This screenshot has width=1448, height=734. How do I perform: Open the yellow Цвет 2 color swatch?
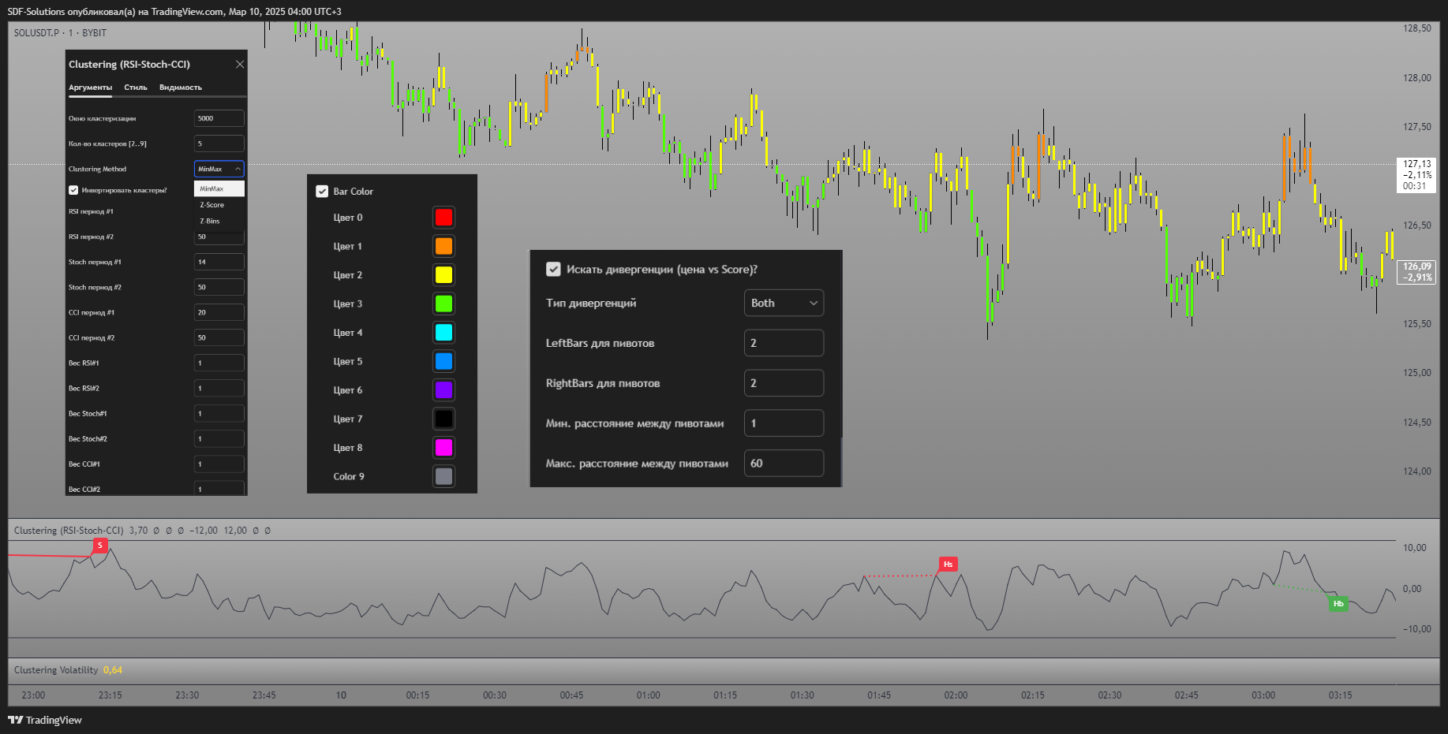(443, 274)
